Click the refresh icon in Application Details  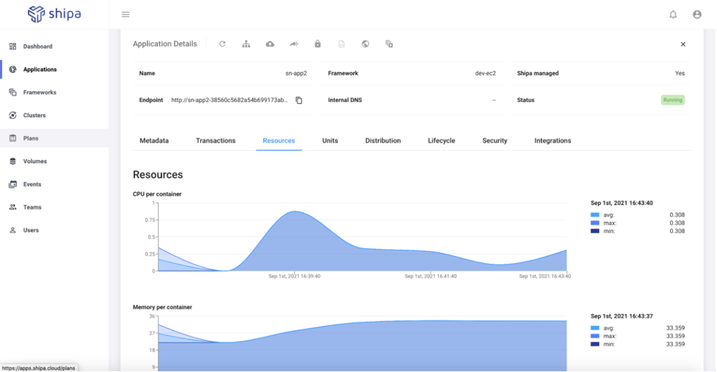pos(222,44)
